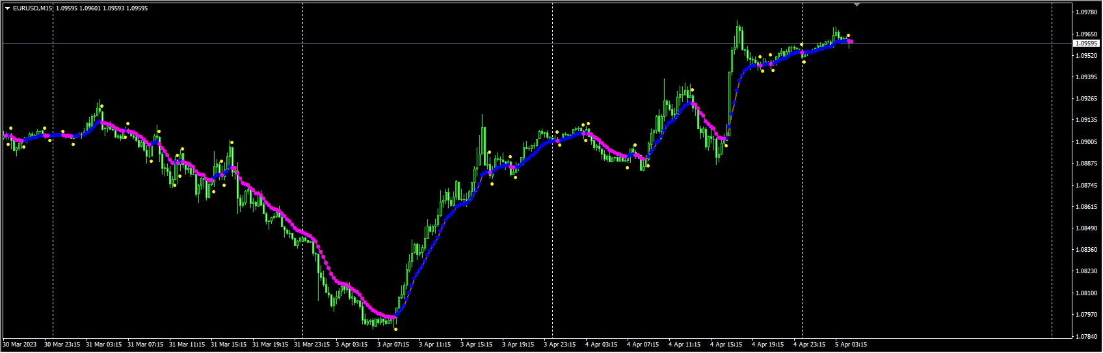
Task: Click the 3 Apr 07:15 time label
Action: coord(393,345)
